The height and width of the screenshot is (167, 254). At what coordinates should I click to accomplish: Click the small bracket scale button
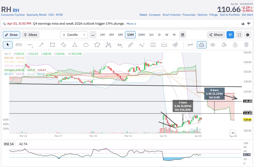(x=93, y=35)
